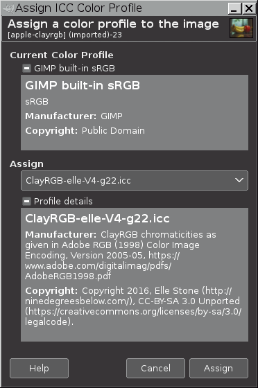The height and width of the screenshot is (388, 258).
Task: Minimize the Assign ICC Color Profile window
Action: pyautogui.click(x=234, y=8)
